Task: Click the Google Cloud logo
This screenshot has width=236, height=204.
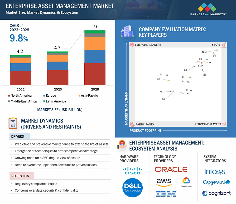Action: click(186, 182)
